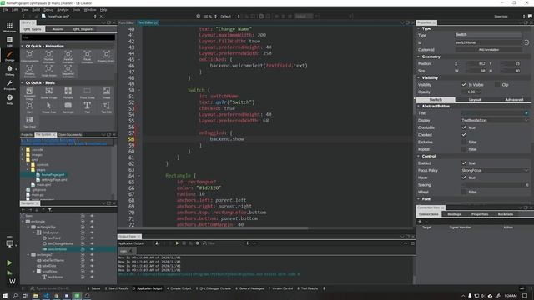Toggle visibility eye for switchHome in Navigator
The height and width of the screenshot is (300, 534).
(92, 249)
